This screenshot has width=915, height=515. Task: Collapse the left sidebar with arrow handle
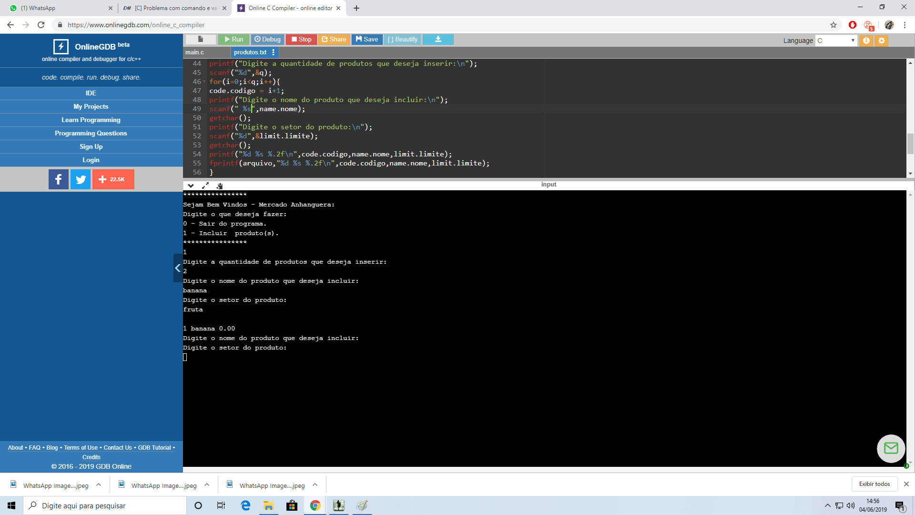[178, 268]
